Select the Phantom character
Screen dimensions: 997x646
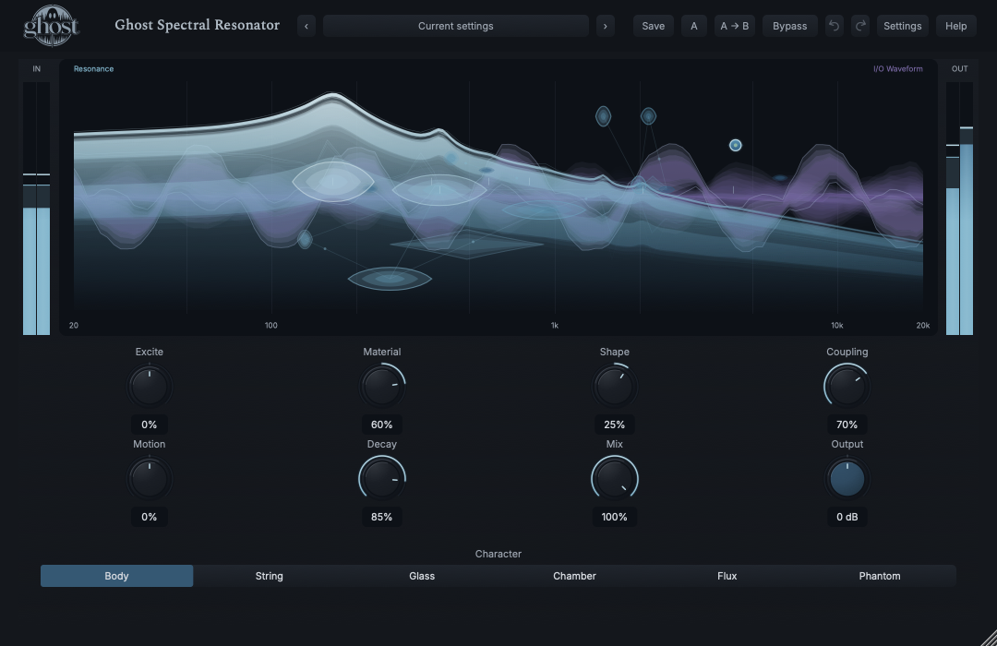point(880,576)
